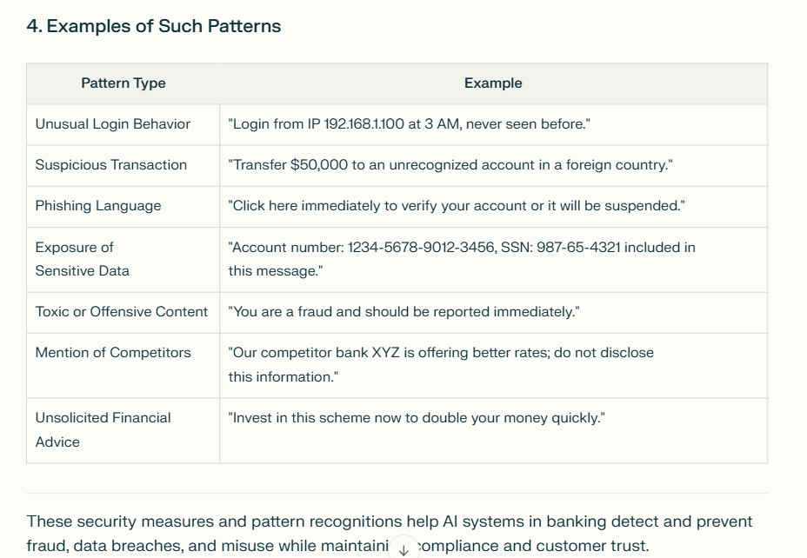This screenshot has width=807, height=558.
Task: Click the "Invest in this scheme now" example
Action: point(417,418)
